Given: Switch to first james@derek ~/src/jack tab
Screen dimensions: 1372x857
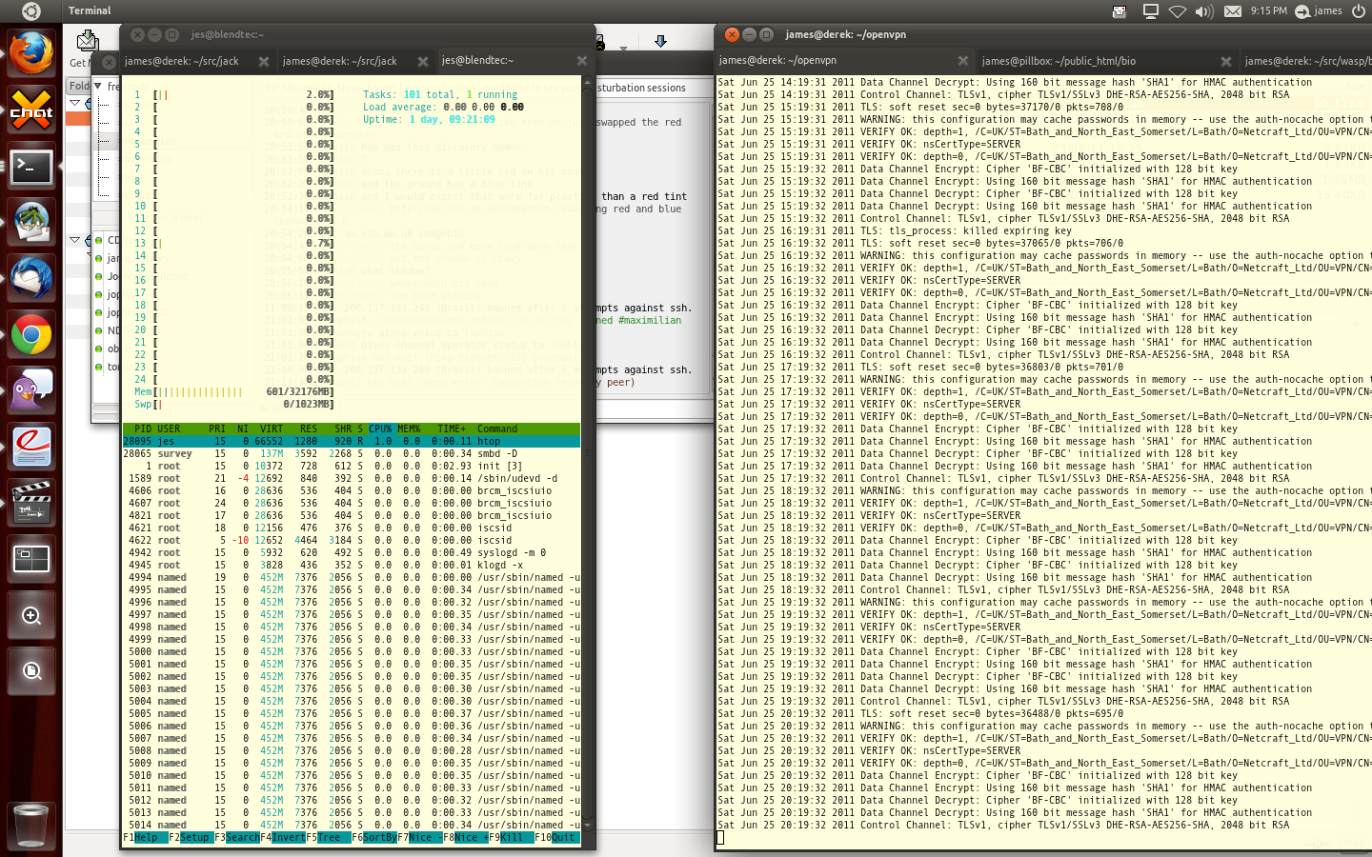Looking at the screenshot, I should point(182,61).
